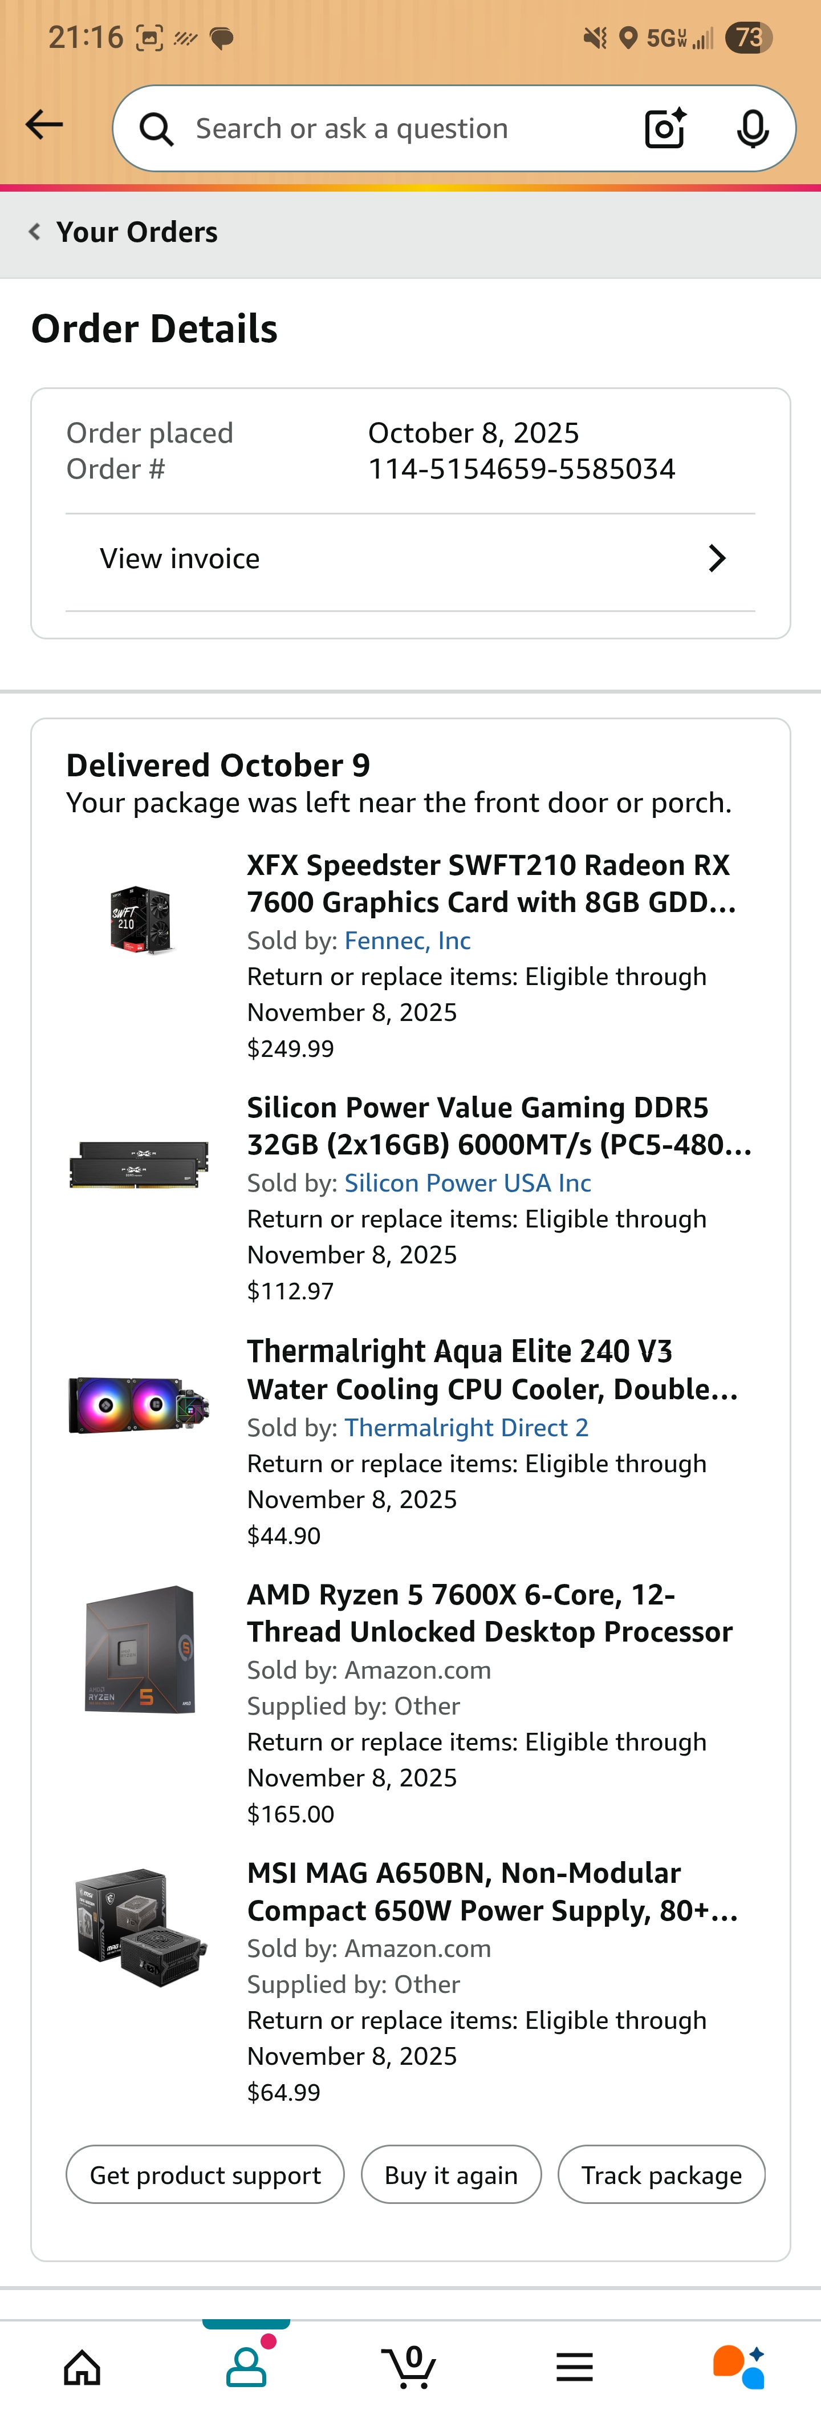Tap the search input field
The width and height of the screenshot is (821, 2415).
[x=393, y=128]
